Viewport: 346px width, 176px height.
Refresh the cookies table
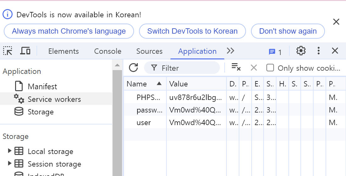(x=133, y=68)
